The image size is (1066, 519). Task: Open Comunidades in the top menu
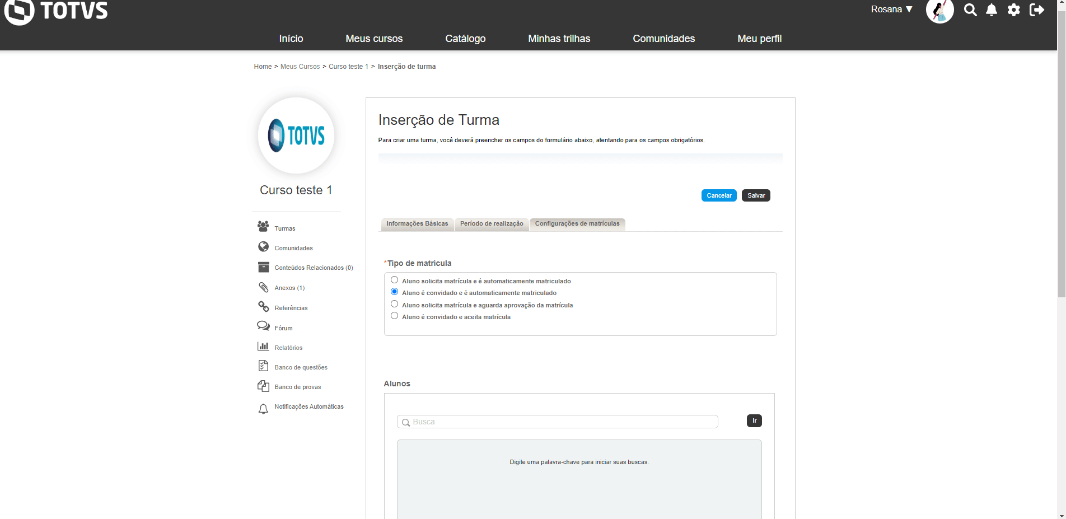click(664, 39)
